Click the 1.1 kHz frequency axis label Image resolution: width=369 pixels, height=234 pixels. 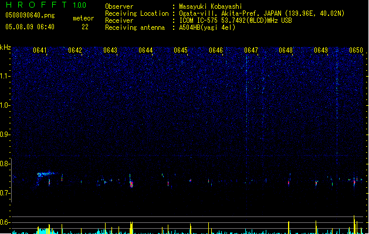coord(5,76)
